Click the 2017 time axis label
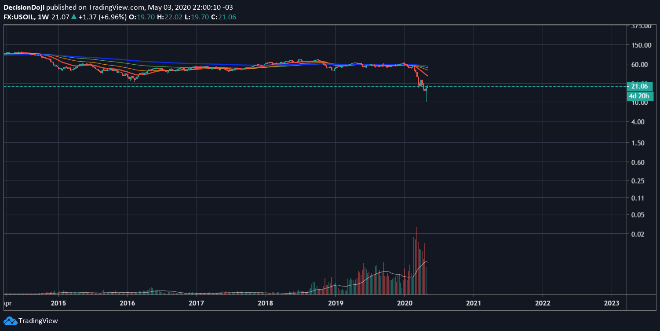Image resolution: width=660 pixels, height=331 pixels. pyautogui.click(x=197, y=303)
